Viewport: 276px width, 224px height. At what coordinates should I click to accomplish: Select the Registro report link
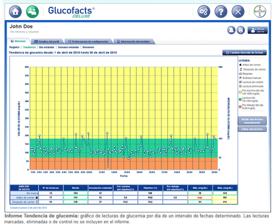click(15, 47)
